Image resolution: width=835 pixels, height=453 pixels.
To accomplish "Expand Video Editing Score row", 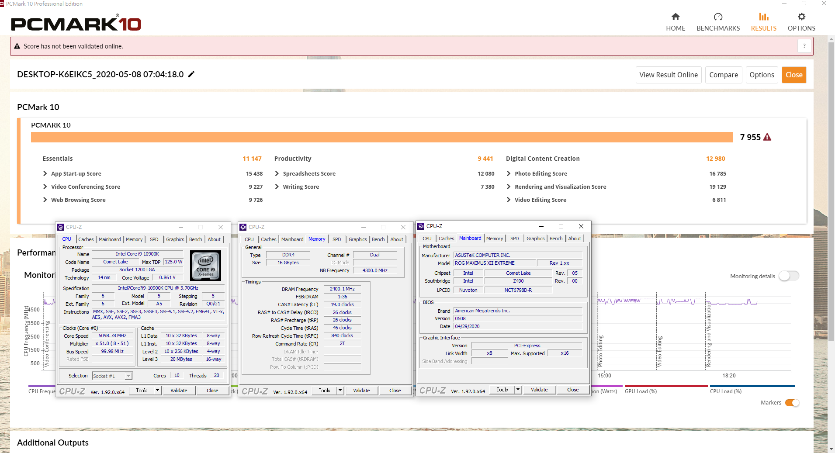I will [x=508, y=200].
